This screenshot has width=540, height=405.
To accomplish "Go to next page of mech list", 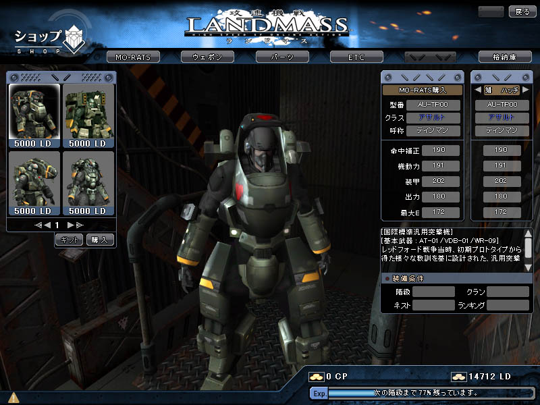I will pos(71,225).
